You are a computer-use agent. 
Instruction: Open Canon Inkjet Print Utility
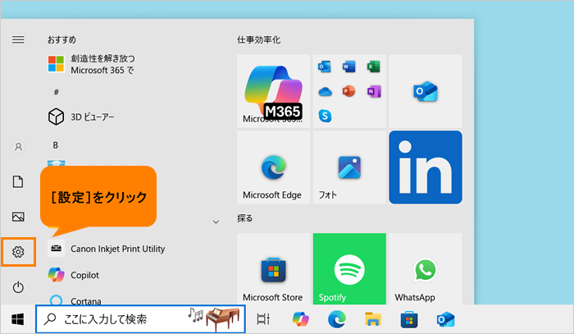(x=107, y=249)
